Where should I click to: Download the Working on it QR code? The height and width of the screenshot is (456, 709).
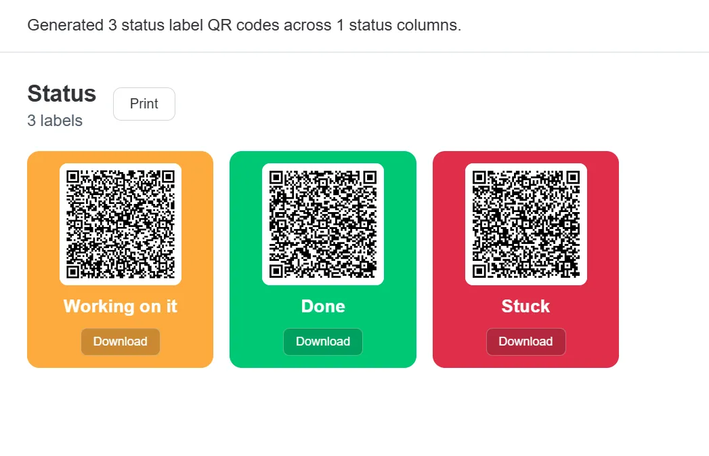(x=120, y=341)
